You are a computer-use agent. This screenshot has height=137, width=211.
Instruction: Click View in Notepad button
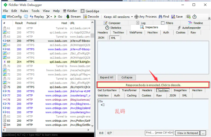click(x=187, y=133)
